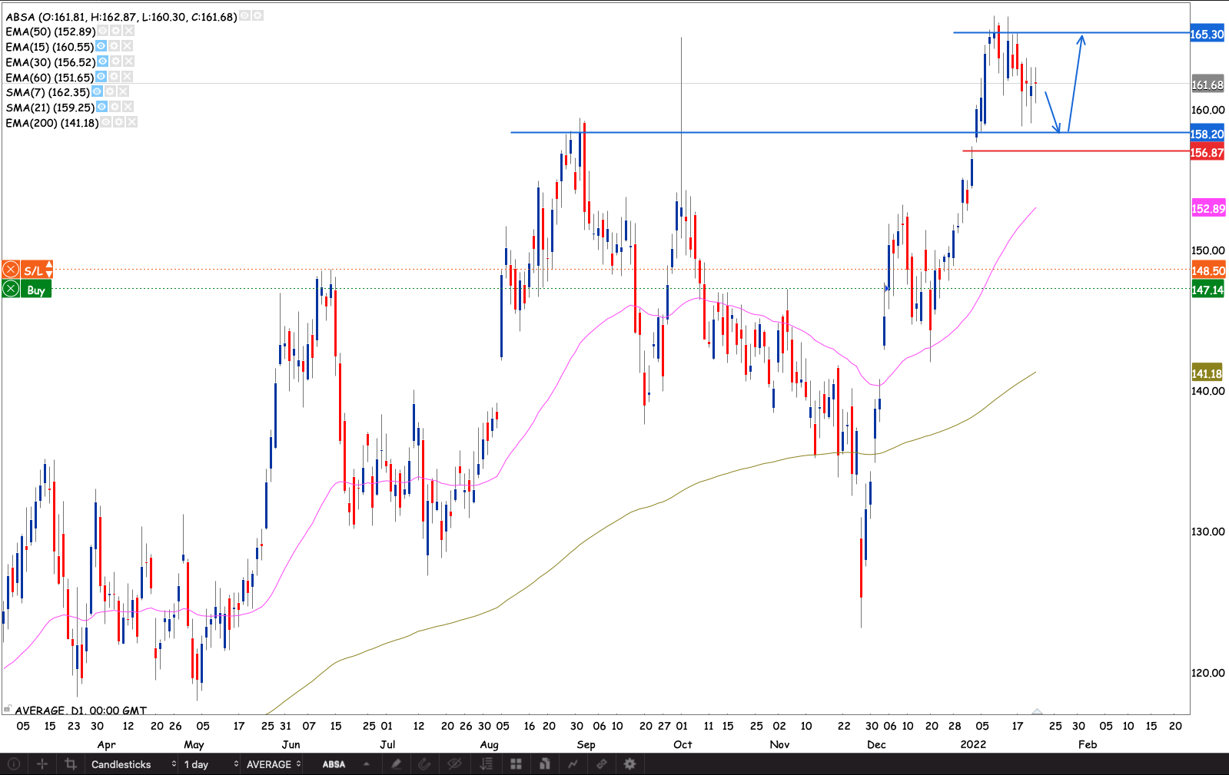1229x775 pixels.
Task: Click the Buy order label
Action: (x=35, y=290)
